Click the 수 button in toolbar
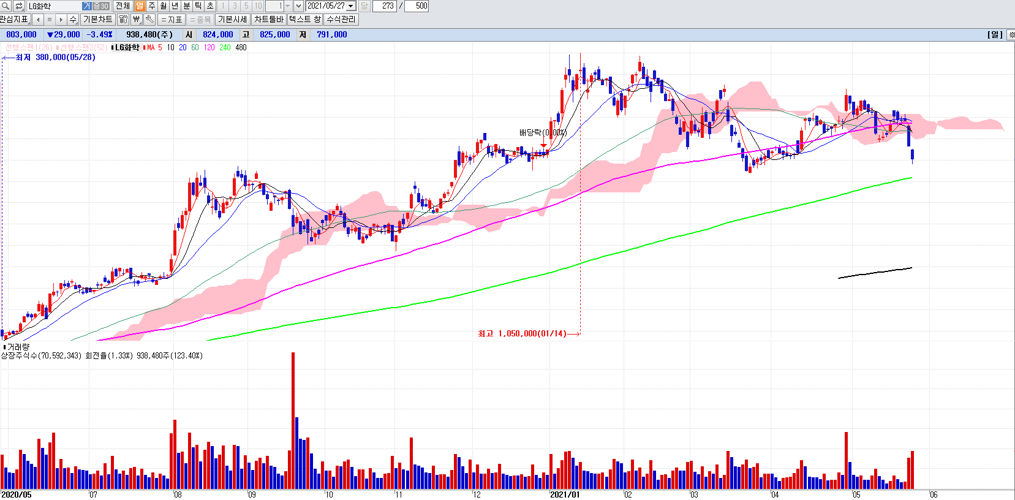The height and width of the screenshot is (500, 1015). pyautogui.click(x=73, y=20)
